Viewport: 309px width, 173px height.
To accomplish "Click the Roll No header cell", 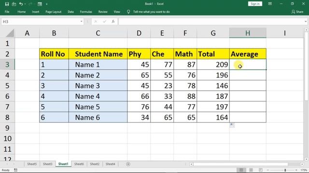I will click(54, 54).
